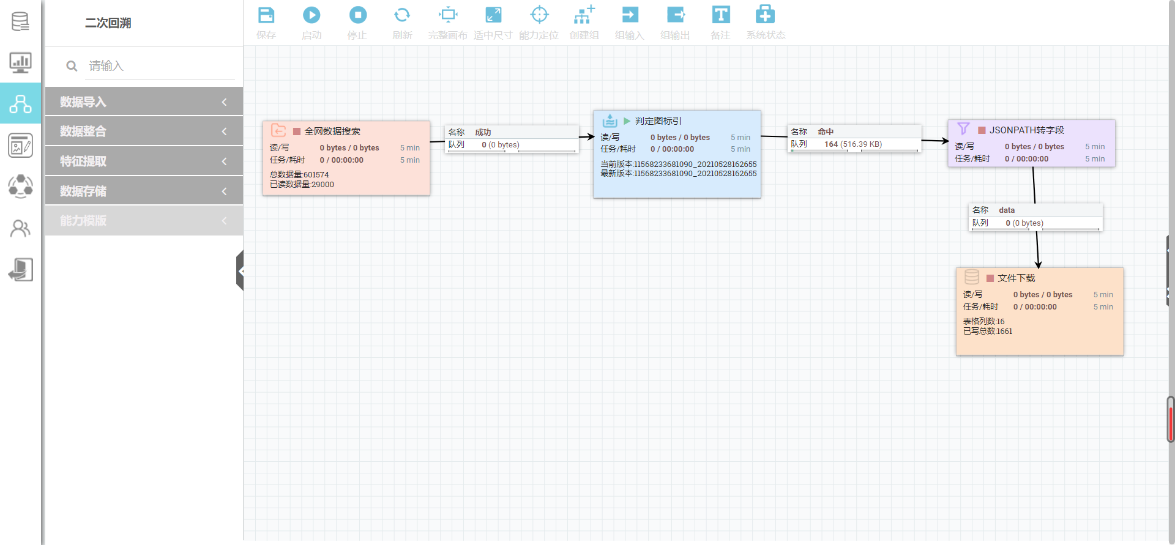Click the Save (保存) toolbar icon
The image size is (1175, 545).
coord(266,15)
